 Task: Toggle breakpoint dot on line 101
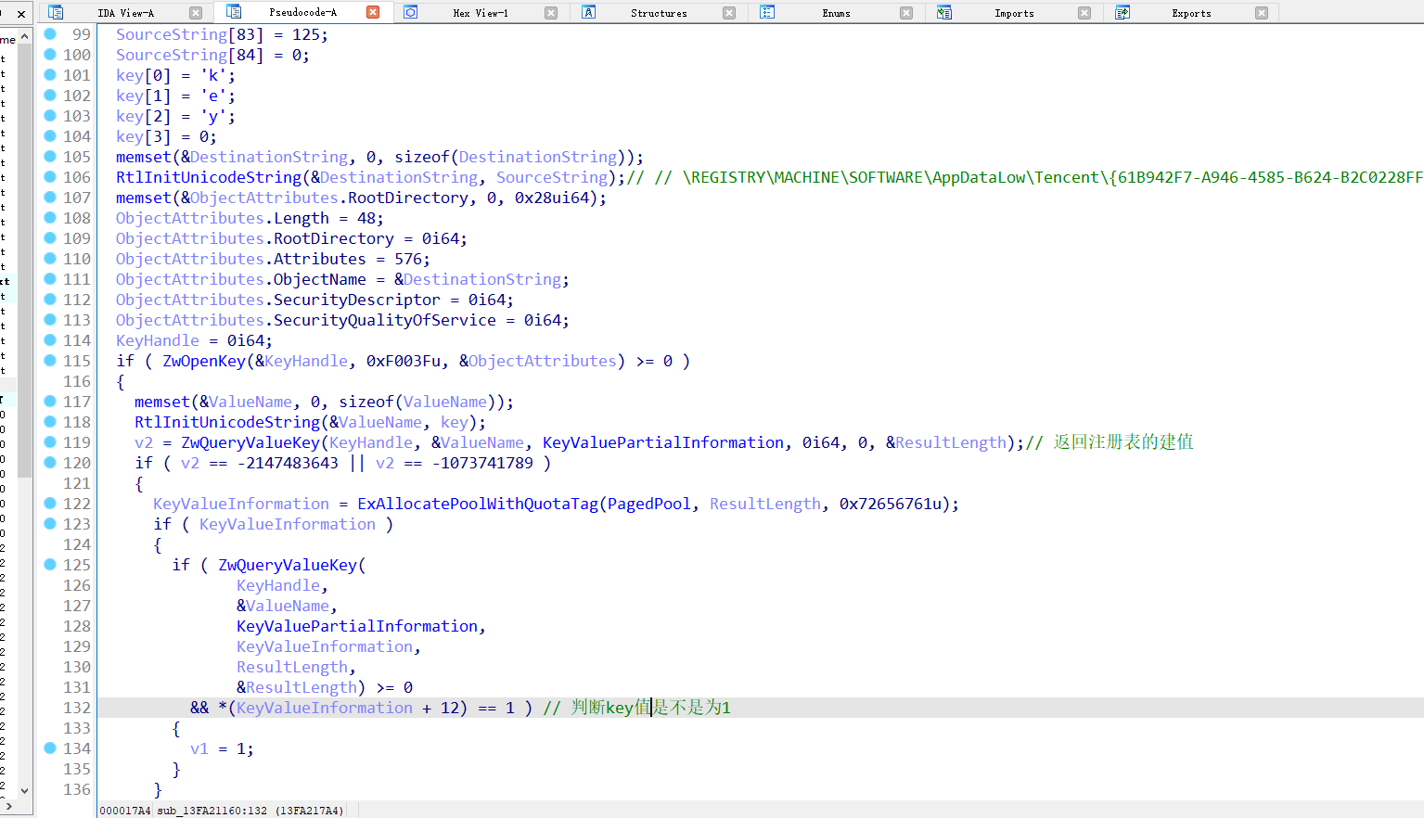[x=50, y=74]
